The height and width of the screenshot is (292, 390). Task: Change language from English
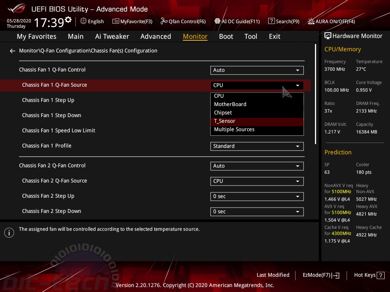point(92,21)
